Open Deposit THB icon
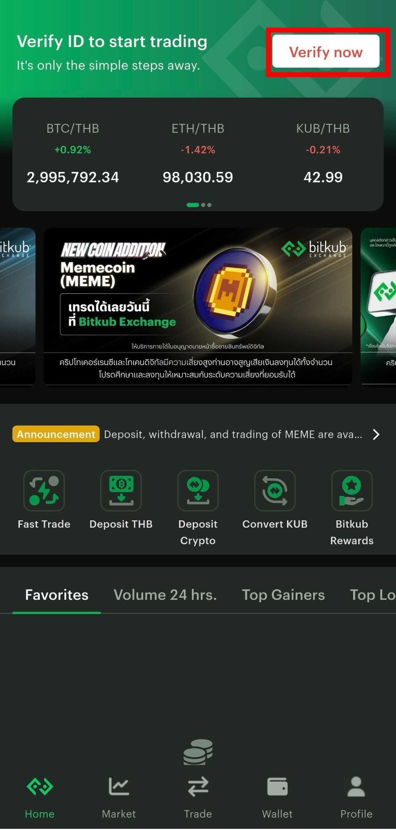 point(121,490)
